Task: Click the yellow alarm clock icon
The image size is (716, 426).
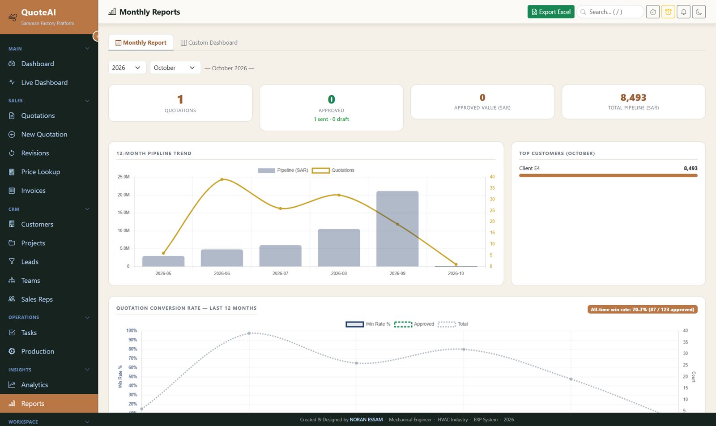Action: point(668,12)
